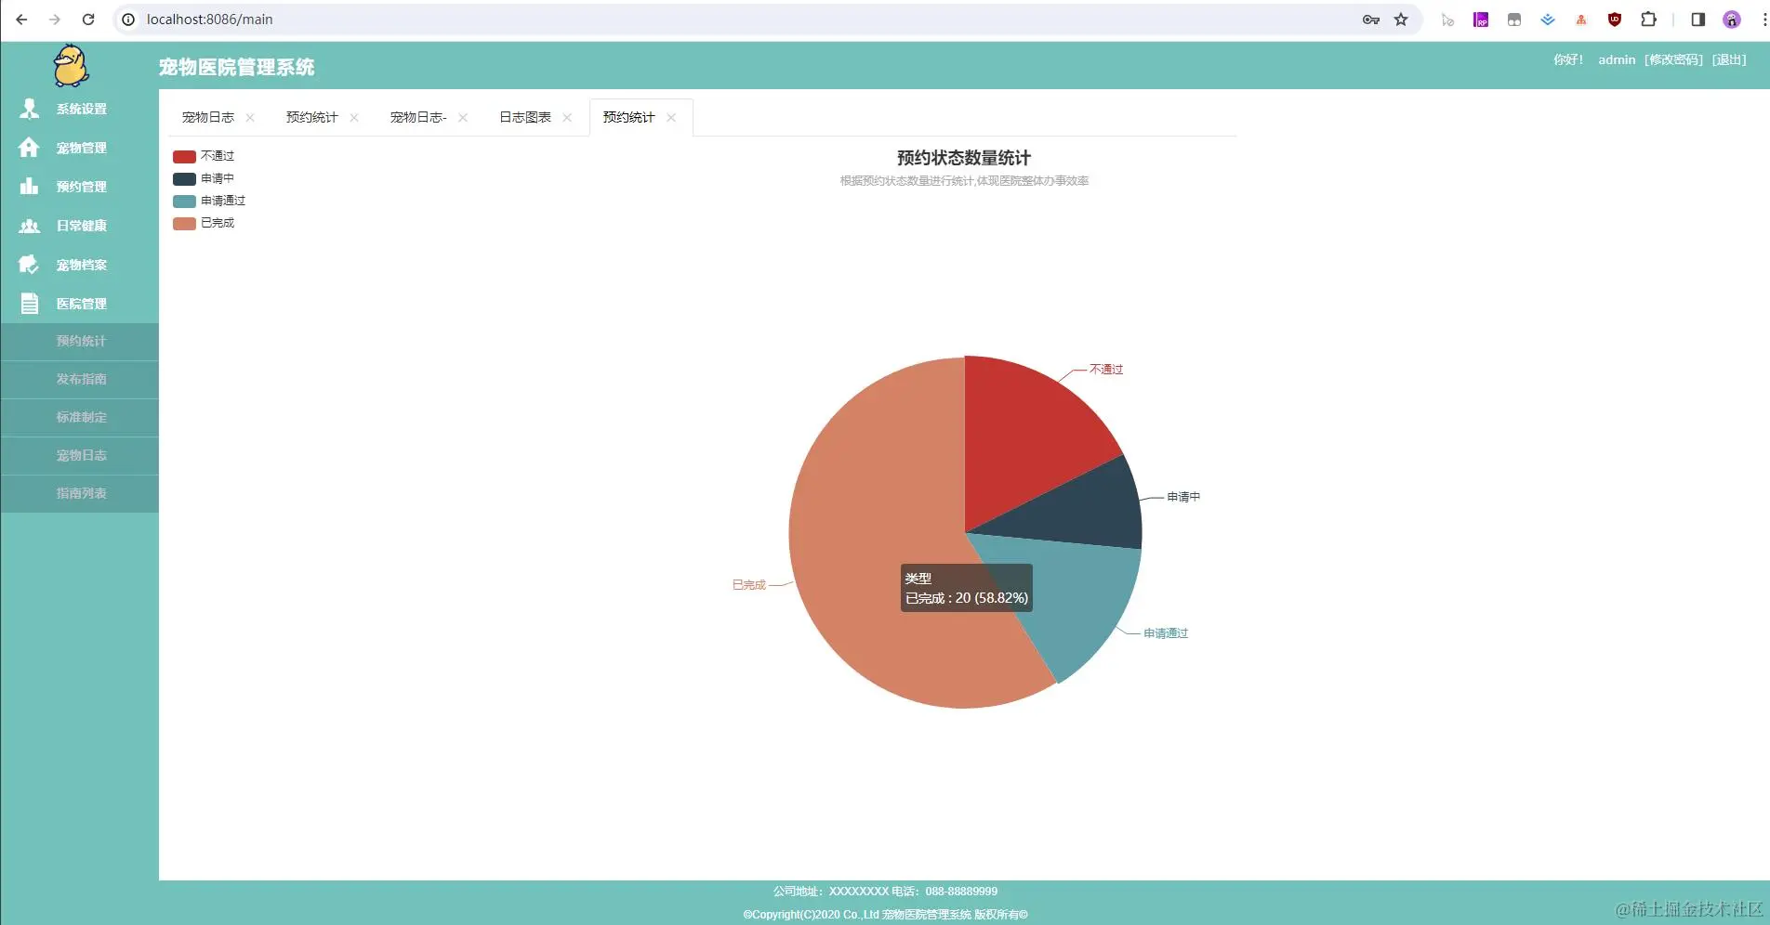Open the uBlock shield extension

1615,20
